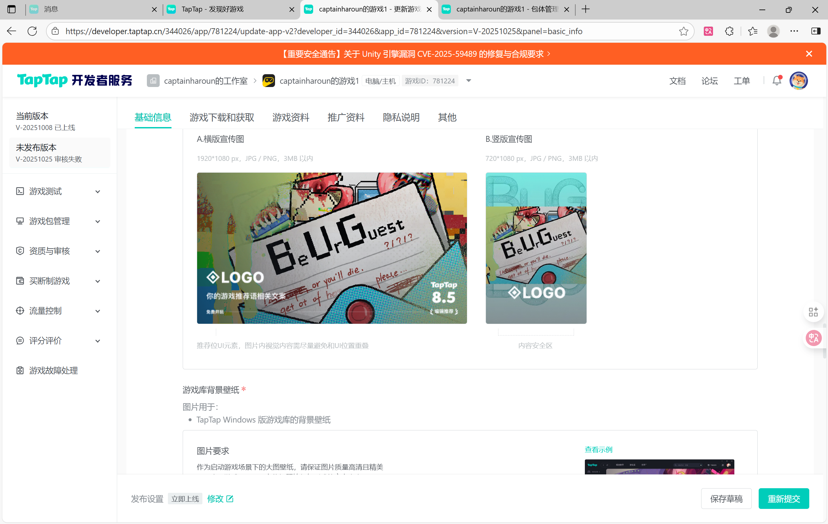Open the 游戏测试 sidebar icon
The height and width of the screenshot is (524, 828).
[x=20, y=191]
